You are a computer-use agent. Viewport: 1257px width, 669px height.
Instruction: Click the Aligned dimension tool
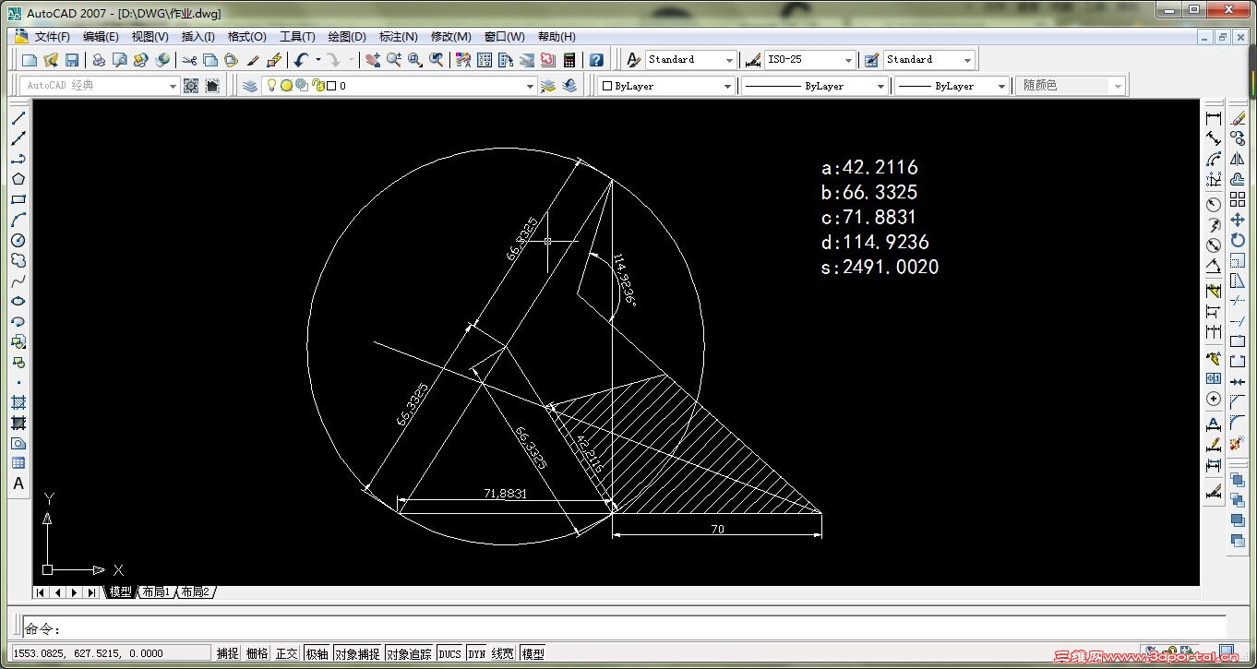click(x=1214, y=138)
